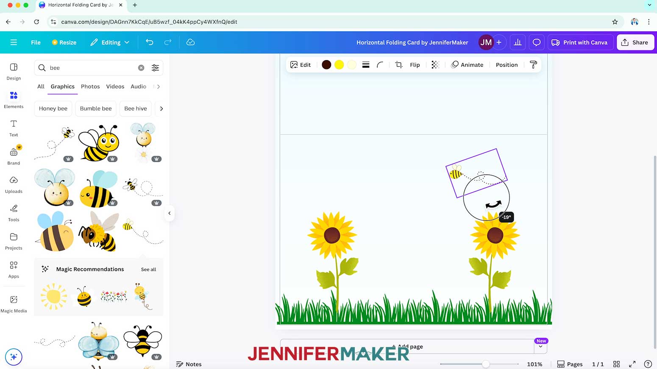Click the Resize button

[64, 42]
